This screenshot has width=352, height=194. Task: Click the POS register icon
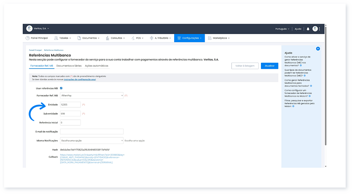coord(133,38)
